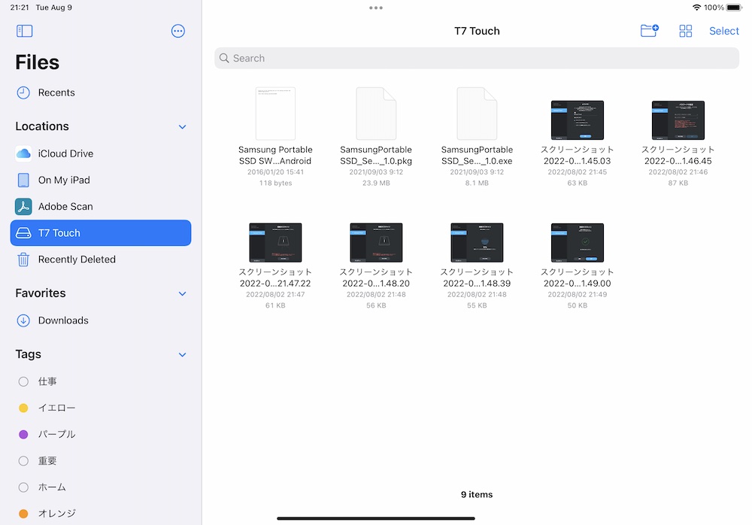Click the 9 items status text
Screen dimensions: 752x525
[477, 494]
